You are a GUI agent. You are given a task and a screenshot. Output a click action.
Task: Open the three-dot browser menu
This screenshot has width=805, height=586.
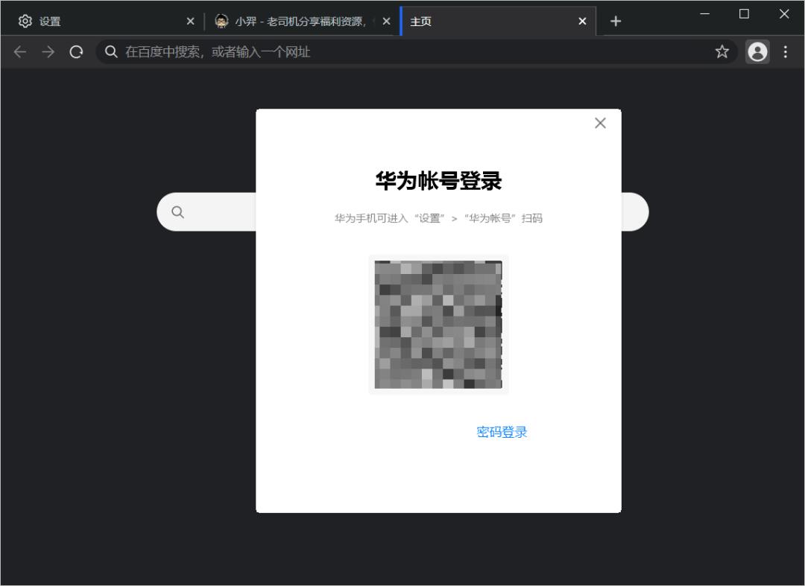(x=785, y=51)
